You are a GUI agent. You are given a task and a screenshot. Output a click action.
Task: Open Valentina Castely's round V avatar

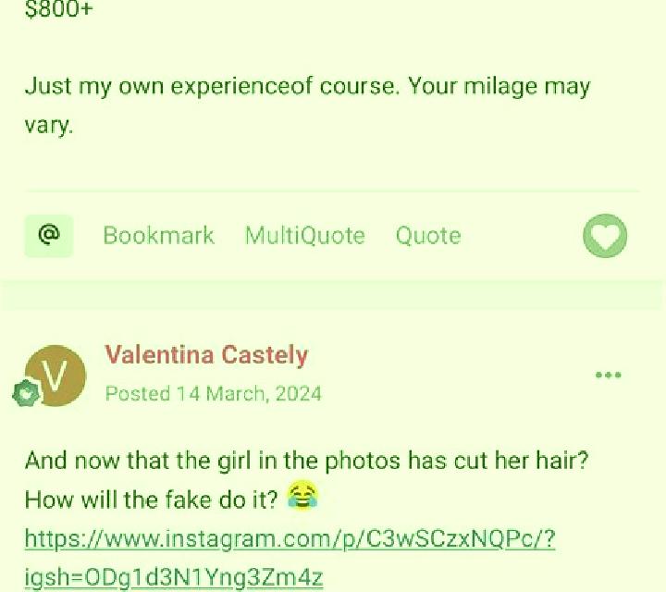tap(55, 376)
